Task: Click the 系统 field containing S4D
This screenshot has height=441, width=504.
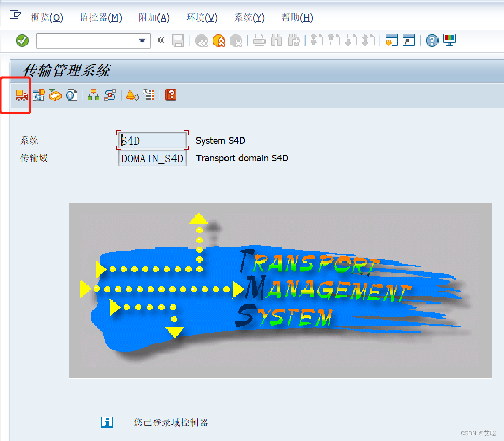Action: click(152, 141)
